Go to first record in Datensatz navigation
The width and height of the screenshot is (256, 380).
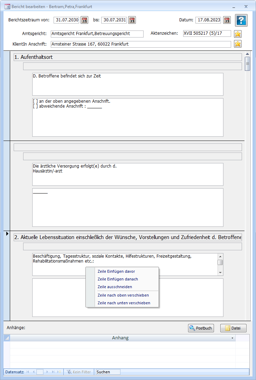click(x=28, y=372)
